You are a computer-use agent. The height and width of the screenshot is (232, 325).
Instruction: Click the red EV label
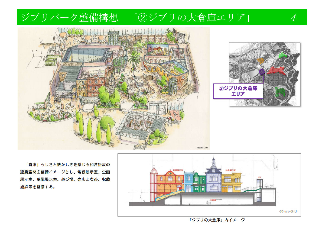[259, 177]
